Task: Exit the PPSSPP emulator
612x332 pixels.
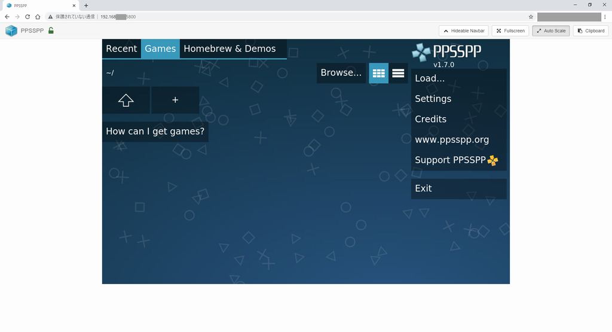Action: click(x=458, y=188)
